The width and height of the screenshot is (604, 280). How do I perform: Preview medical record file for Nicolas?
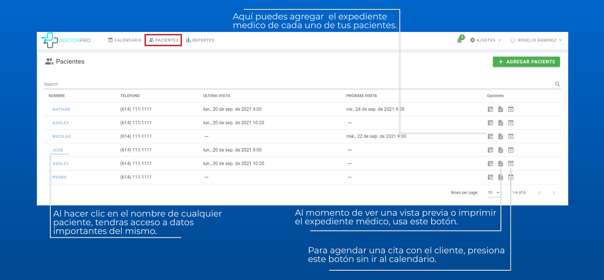tap(500, 136)
